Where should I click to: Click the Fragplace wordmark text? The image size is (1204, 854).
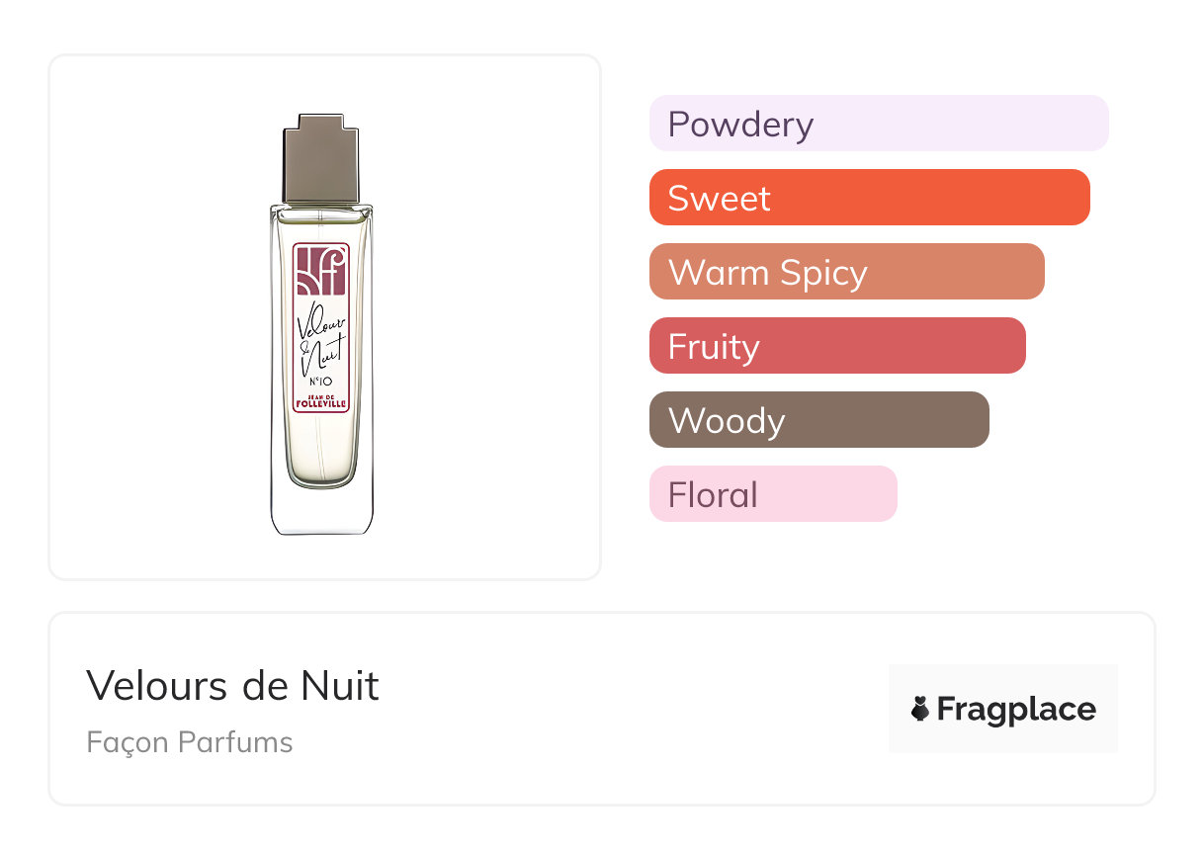pos(1016,709)
